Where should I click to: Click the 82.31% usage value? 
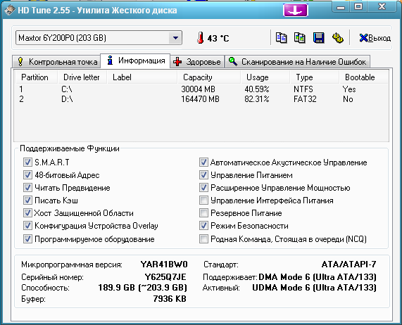point(257,99)
